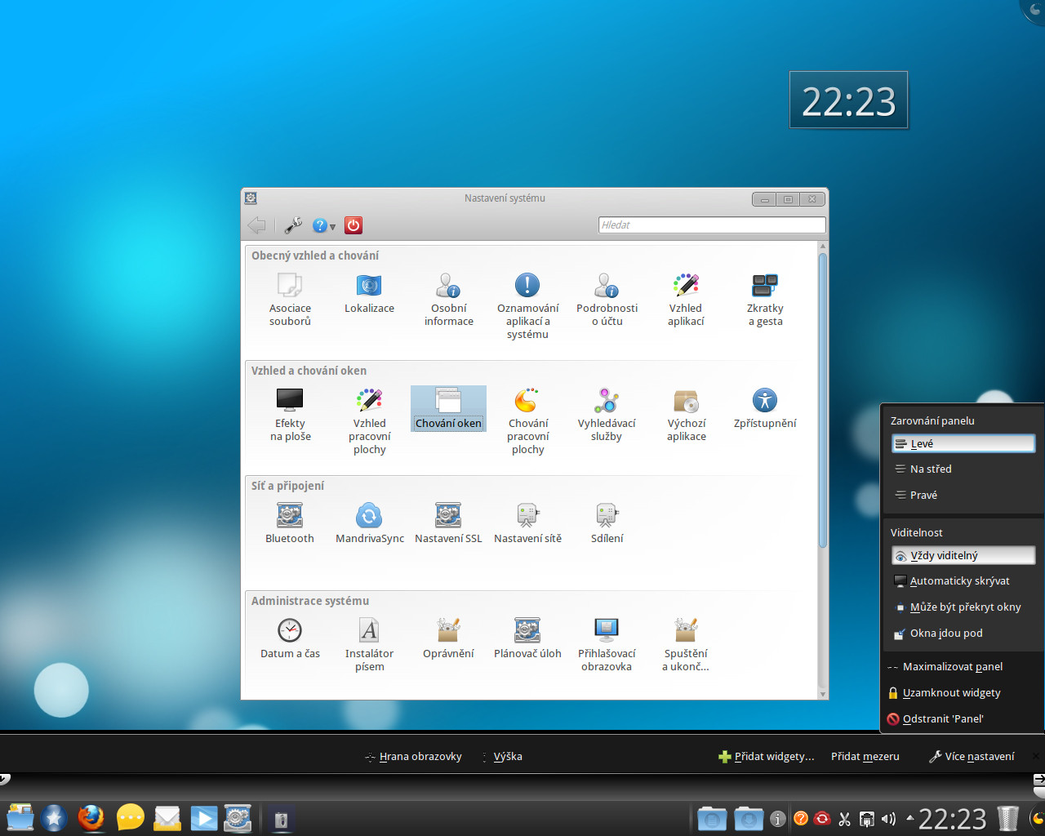Open Datum a čas settings
This screenshot has width=1045, height=836.
[290, 638]
